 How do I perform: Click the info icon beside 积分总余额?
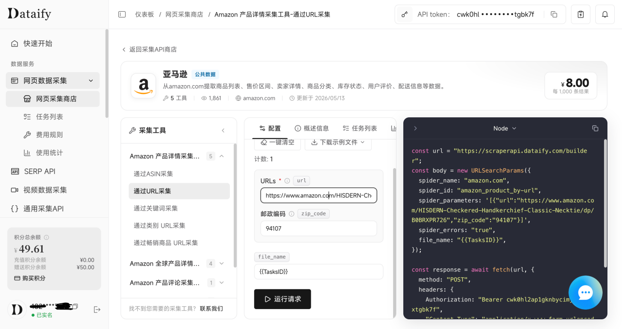click(47, 237)
